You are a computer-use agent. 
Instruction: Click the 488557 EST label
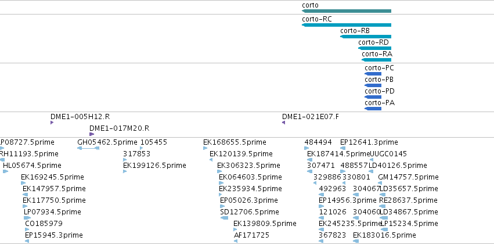click(354, 166)
